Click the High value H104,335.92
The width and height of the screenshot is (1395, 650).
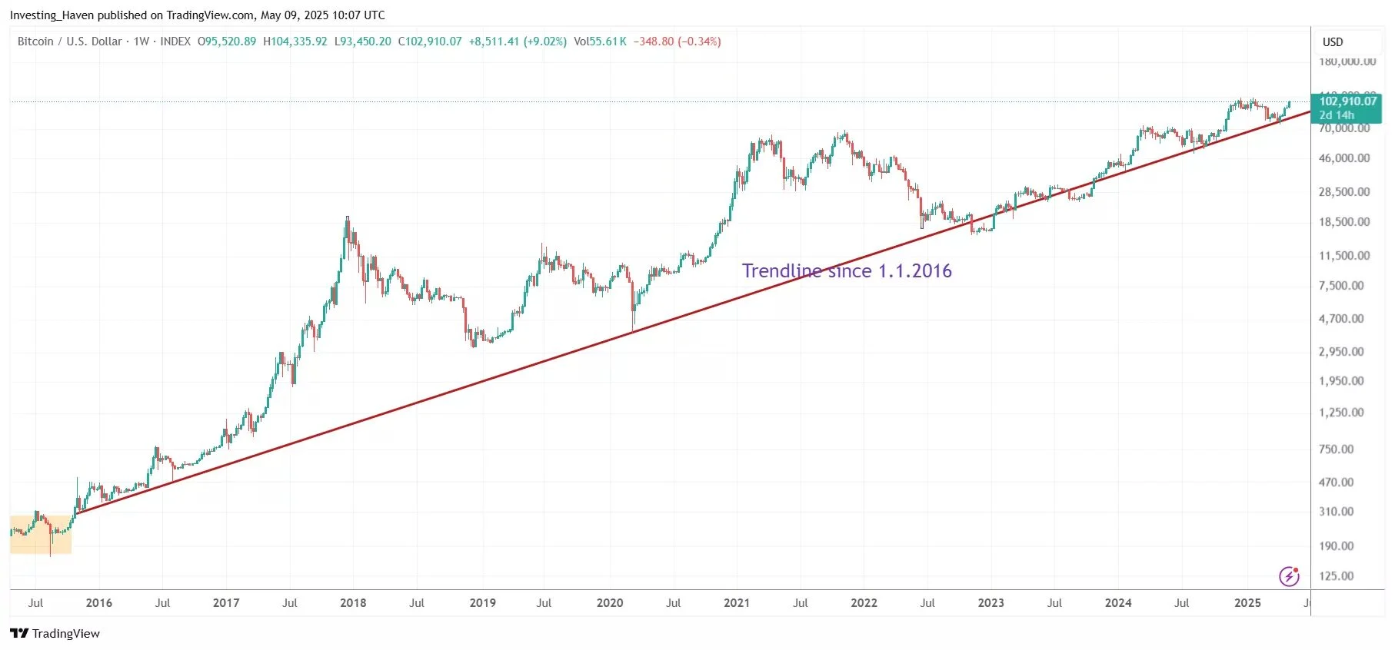[295, 41]
